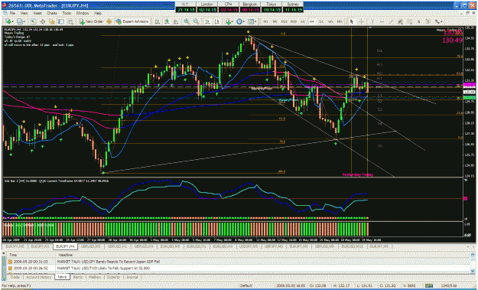Open the Charts menu
This screenshot has width=478, height=290.
pos(52,13)
